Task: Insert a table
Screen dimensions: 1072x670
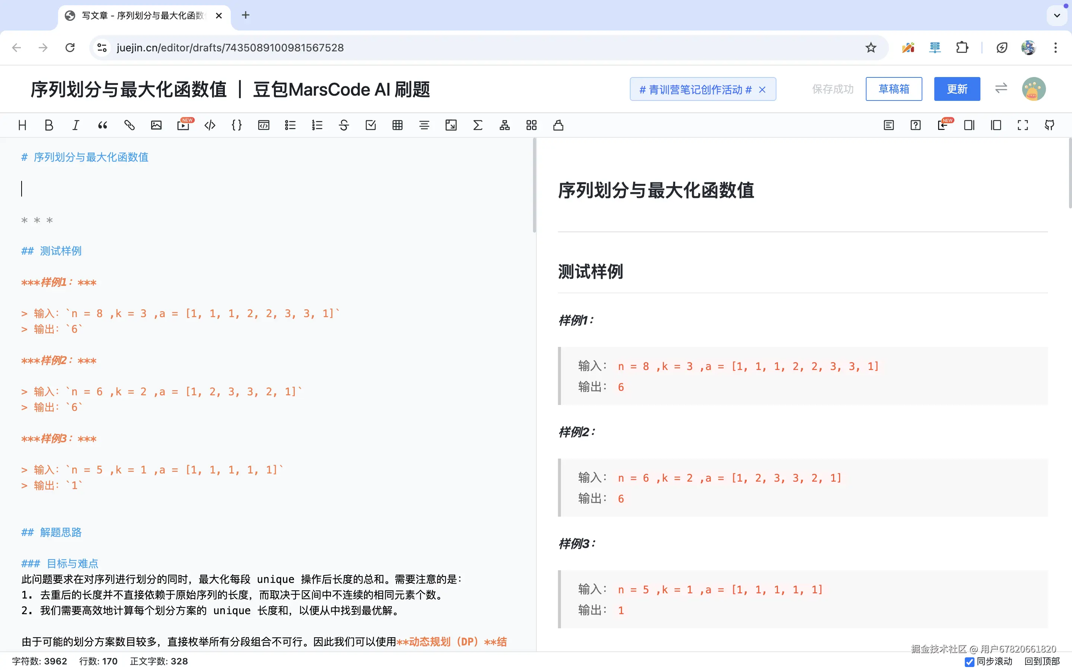Action: click(397, 125)
